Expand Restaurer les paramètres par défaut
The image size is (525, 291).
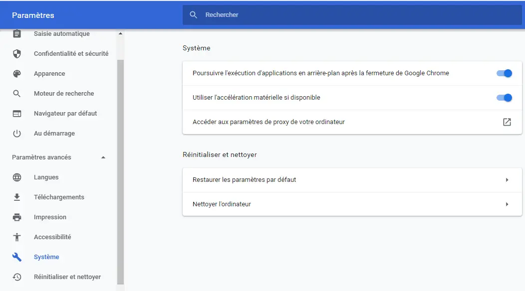352,180
